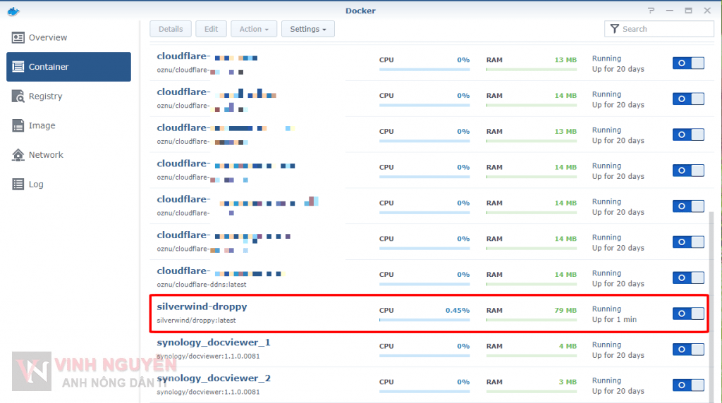The height and width of the screenshot is (403, 722).
Task: Click the Details button
Action: pos(171,29)
